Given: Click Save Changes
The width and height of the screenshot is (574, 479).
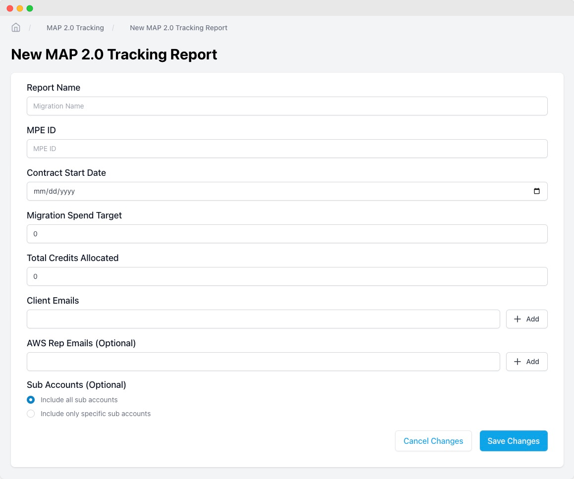Looking at the screenshot, I should click(514, 441).
